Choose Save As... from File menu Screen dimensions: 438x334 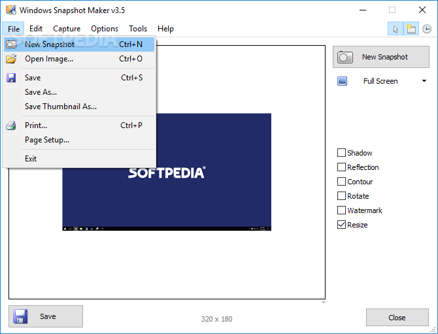79,92
